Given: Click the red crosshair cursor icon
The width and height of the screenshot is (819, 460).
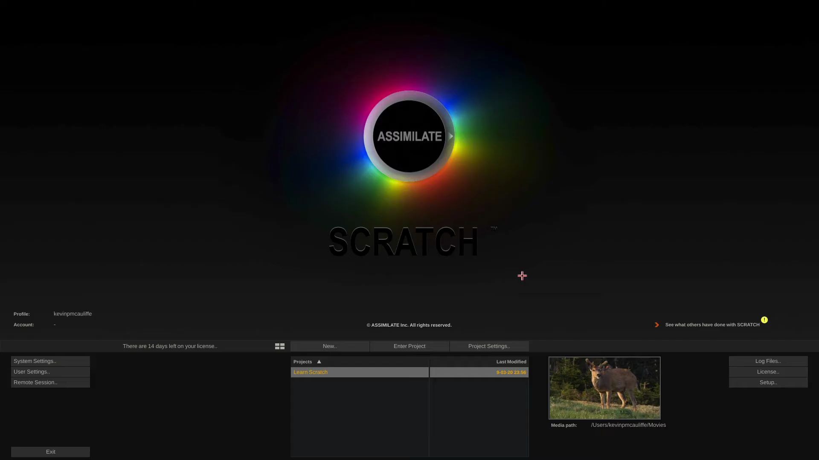Looking at the screenshot, I should coord(522,276).
